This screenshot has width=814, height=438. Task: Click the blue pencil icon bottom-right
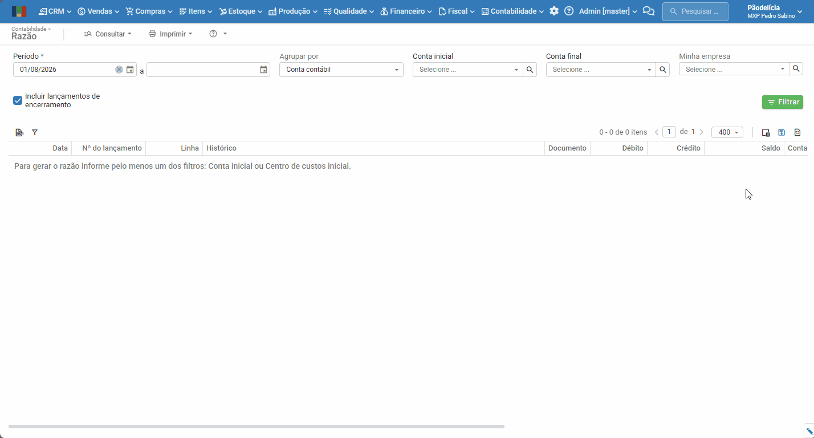click(x=809, y=431)
